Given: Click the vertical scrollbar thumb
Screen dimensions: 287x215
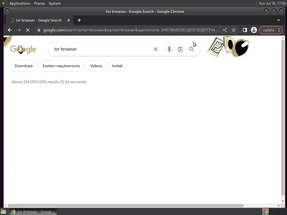Looking at the screenshot, I should click(x=283, y=117).
